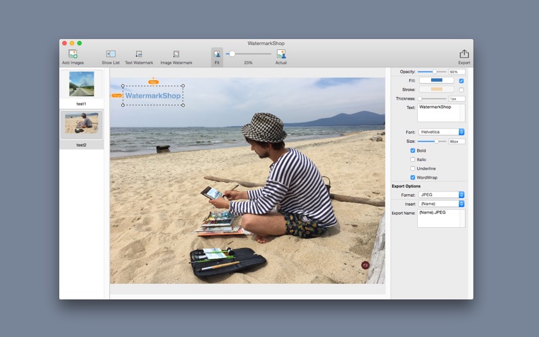Uncheck the Bold checkbox
The width and height of the screenshot is (539, 337).
[x=412, y=150]
